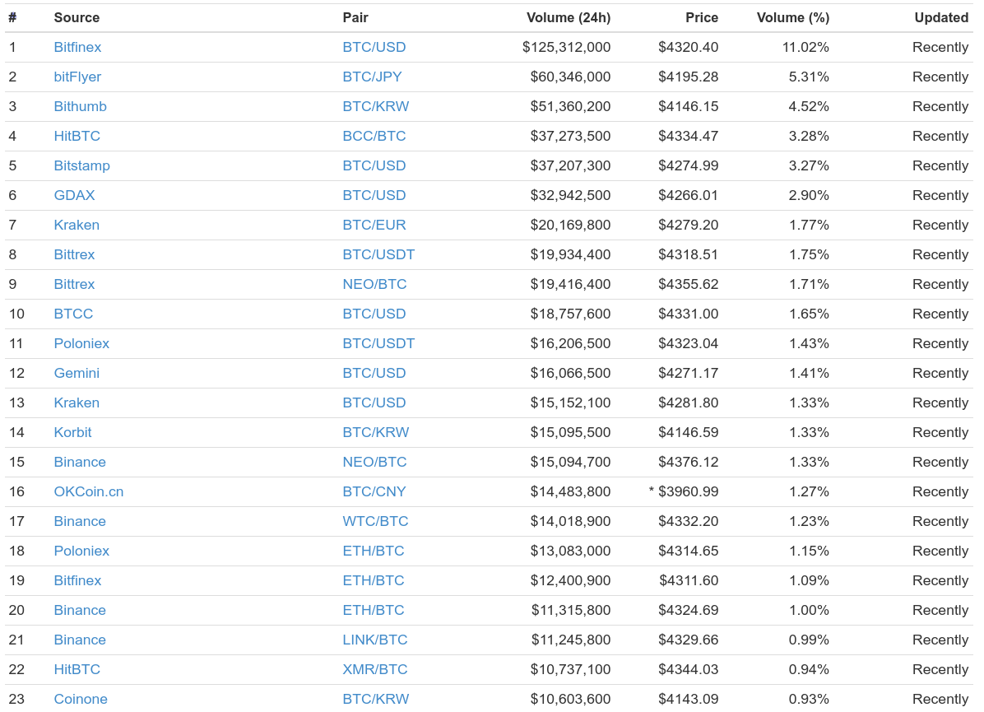This screenshot has height=712, width=984.
Task: Open BTC/USD pair in Kraken row 13
Action: point(374,403)
